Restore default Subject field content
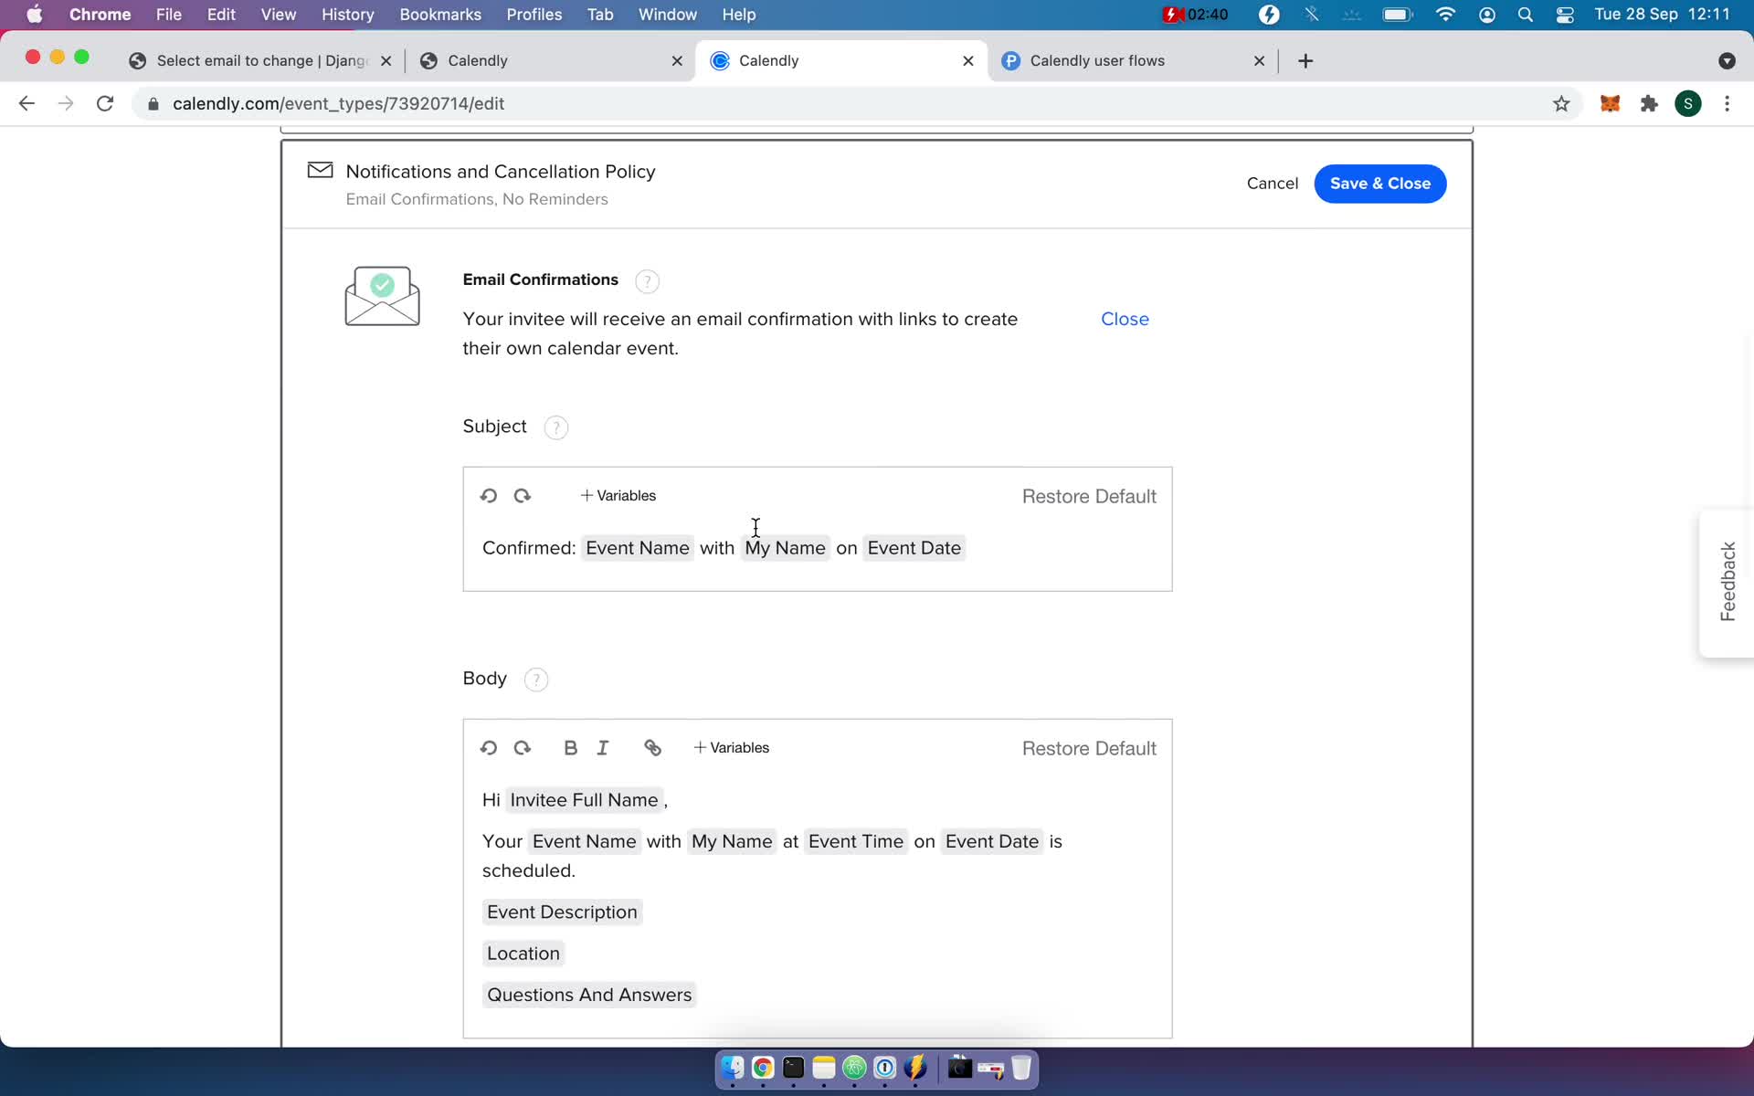 click(1089, 496)
